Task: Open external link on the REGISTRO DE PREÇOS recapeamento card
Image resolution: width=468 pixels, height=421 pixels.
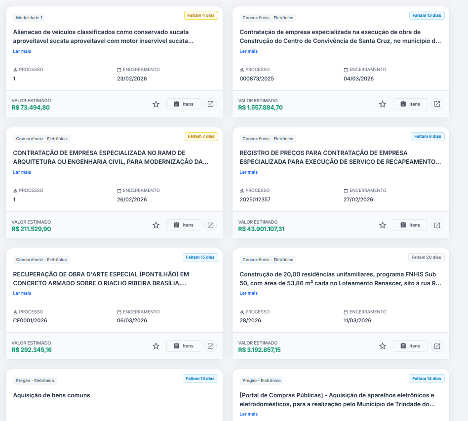Action: [437, 225]
